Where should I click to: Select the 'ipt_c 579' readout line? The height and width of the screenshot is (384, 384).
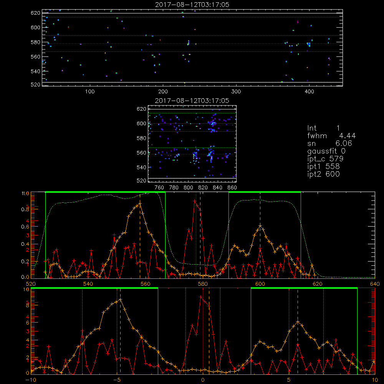pyautogui.click(x=325, y=159)
